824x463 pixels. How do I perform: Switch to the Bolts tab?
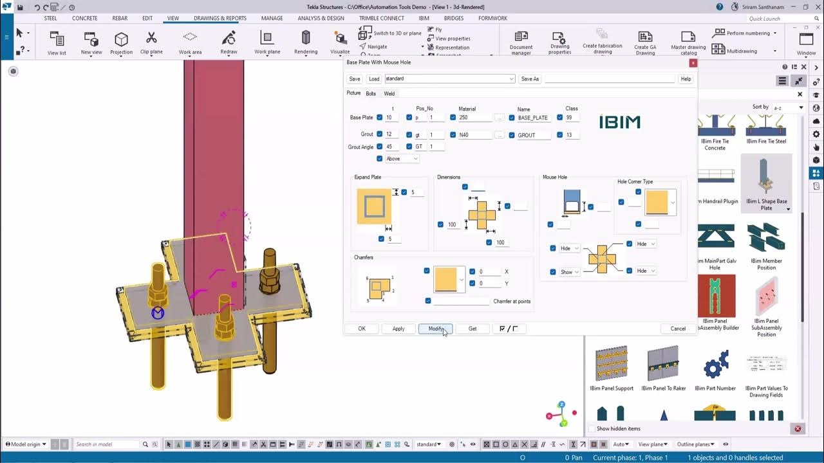tap(371, 93)
